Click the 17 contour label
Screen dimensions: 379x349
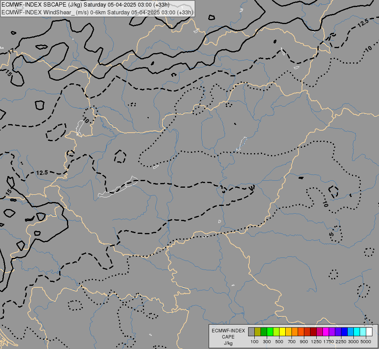pos(11,51)
